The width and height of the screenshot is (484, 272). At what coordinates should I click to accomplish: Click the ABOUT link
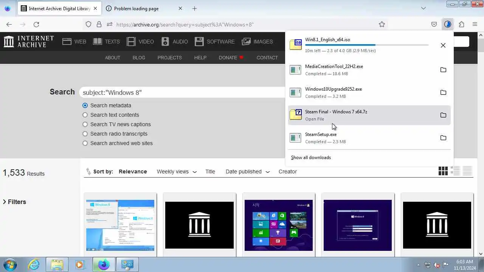point(113,58)
